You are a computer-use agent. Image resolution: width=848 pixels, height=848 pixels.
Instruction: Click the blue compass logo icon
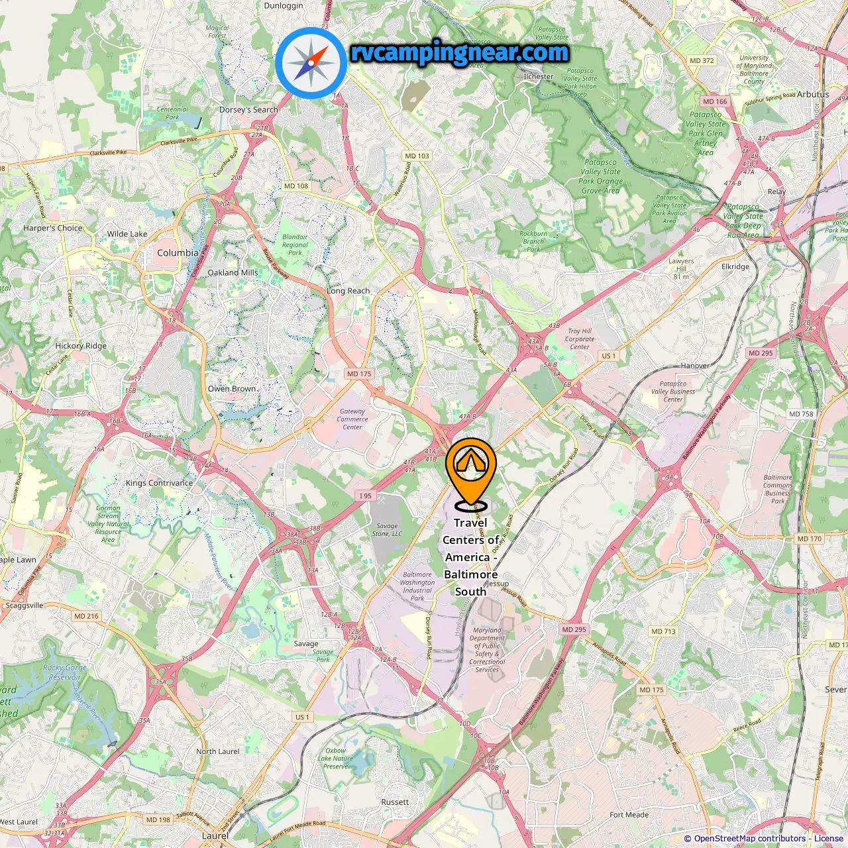(x=311, y=63)
